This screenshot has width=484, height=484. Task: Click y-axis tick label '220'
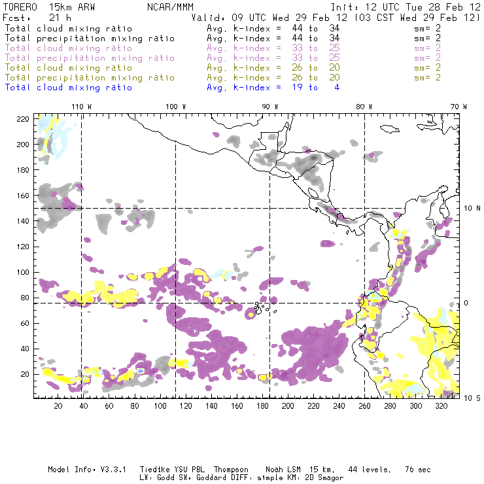point(23,119)
